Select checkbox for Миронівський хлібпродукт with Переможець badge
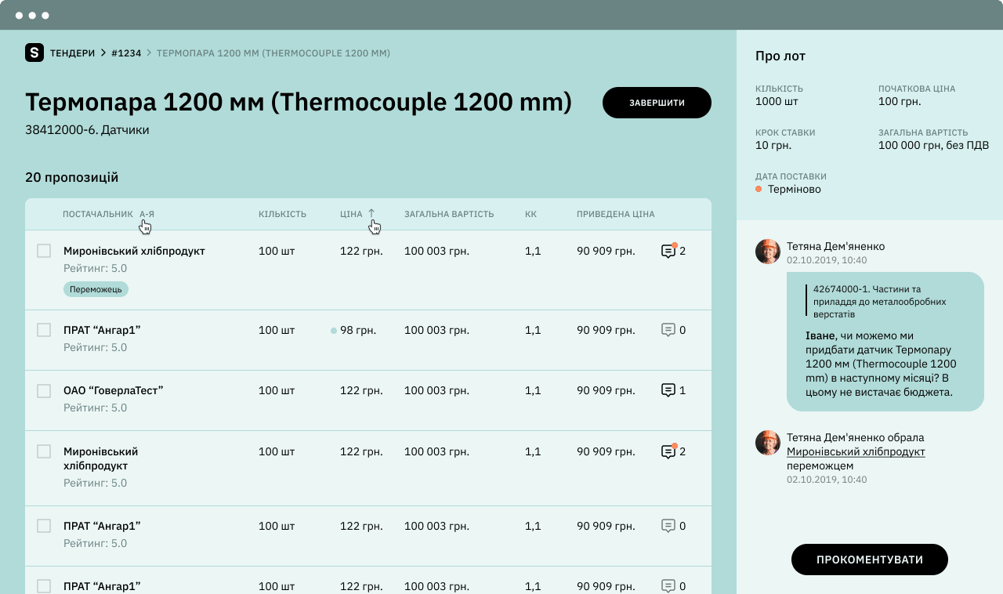The image size is (1003, 594). coord(44,251)
